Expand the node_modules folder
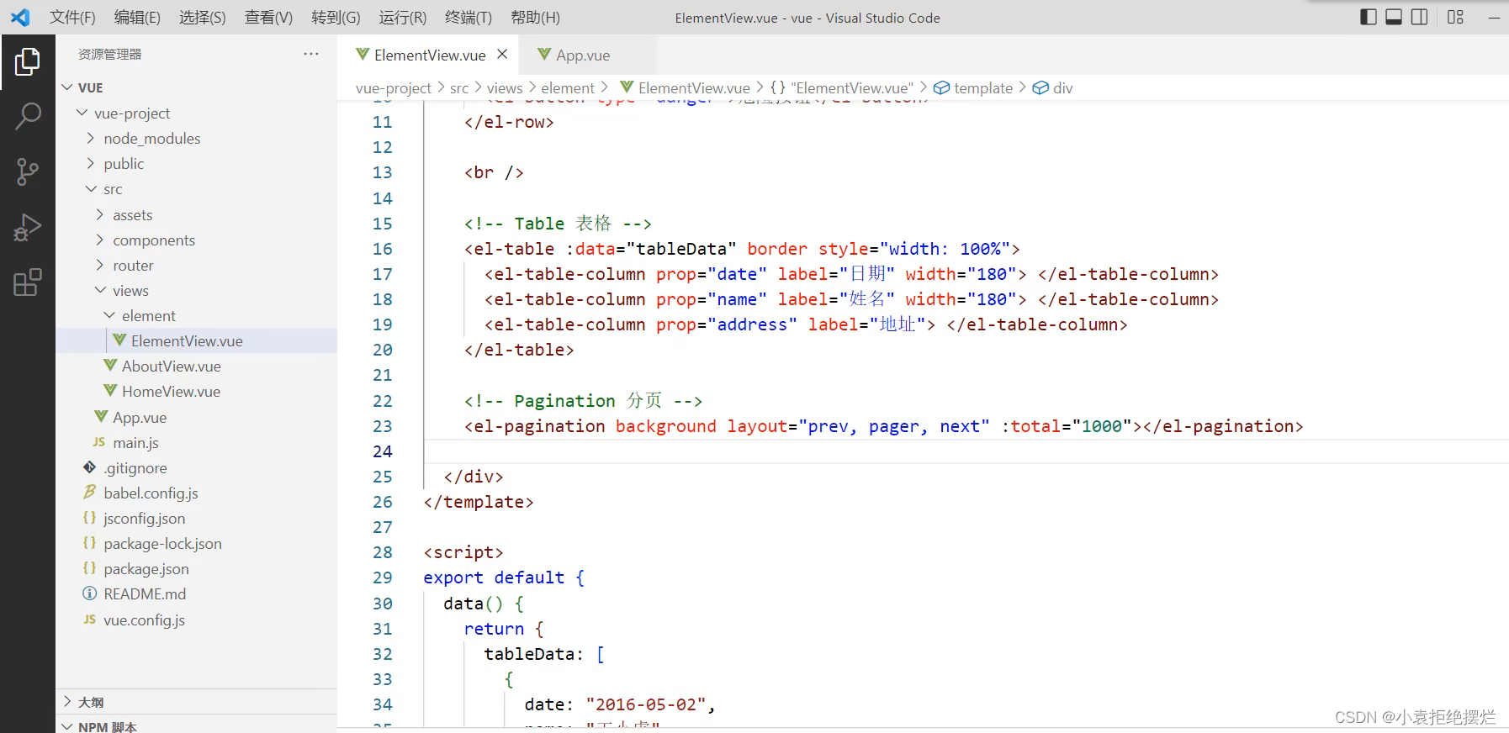1509x733 pixels. (x=91, y=138)
